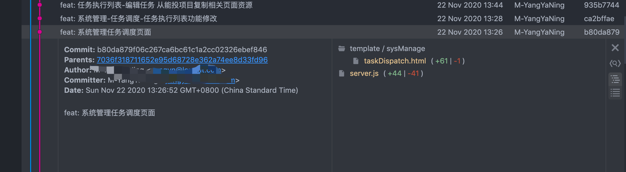Collapse the template / sysManage folder
This screenshot has height=172, width=626.
[x=387, y=48]
